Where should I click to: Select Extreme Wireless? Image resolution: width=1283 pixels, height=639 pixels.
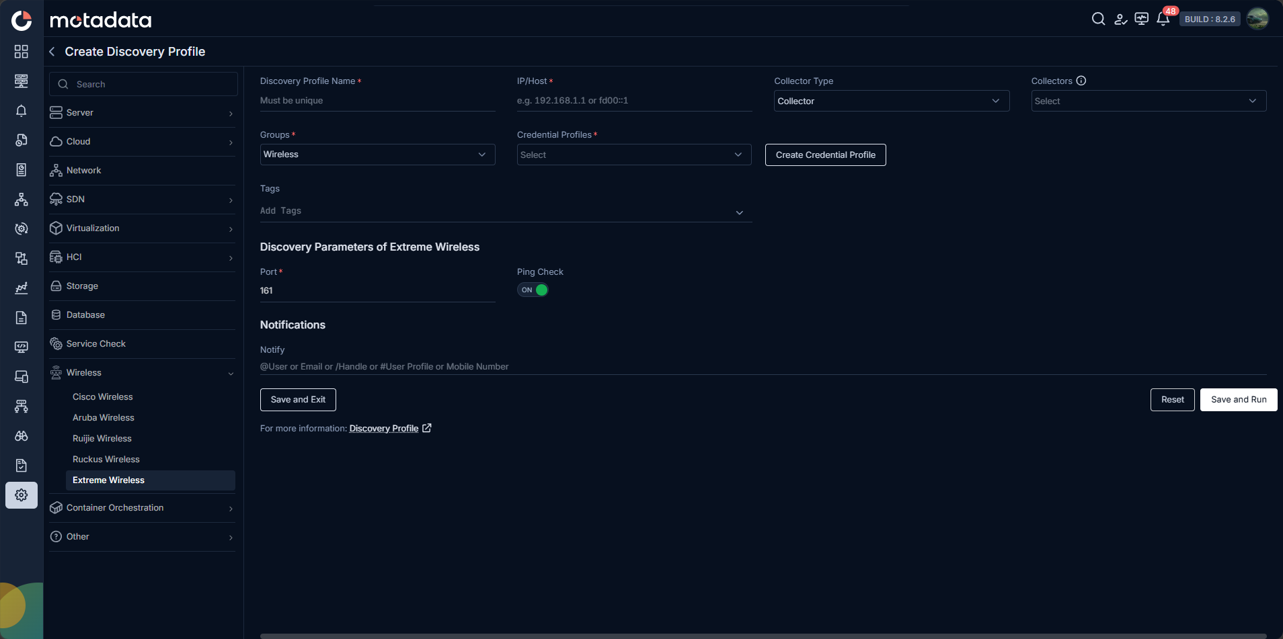point(151,480)
